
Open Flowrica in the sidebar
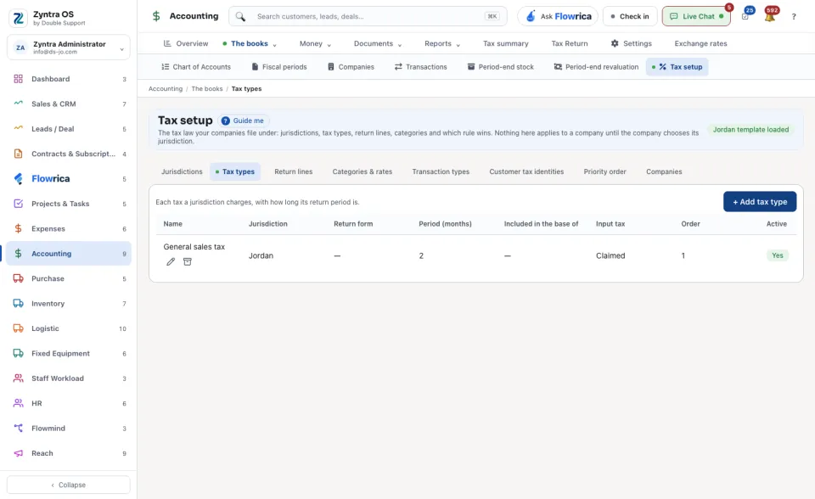(x=69, y=179)
